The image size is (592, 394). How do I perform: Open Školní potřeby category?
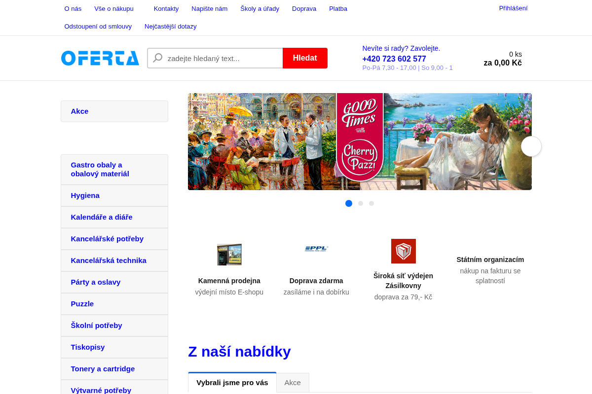[114, 326]
